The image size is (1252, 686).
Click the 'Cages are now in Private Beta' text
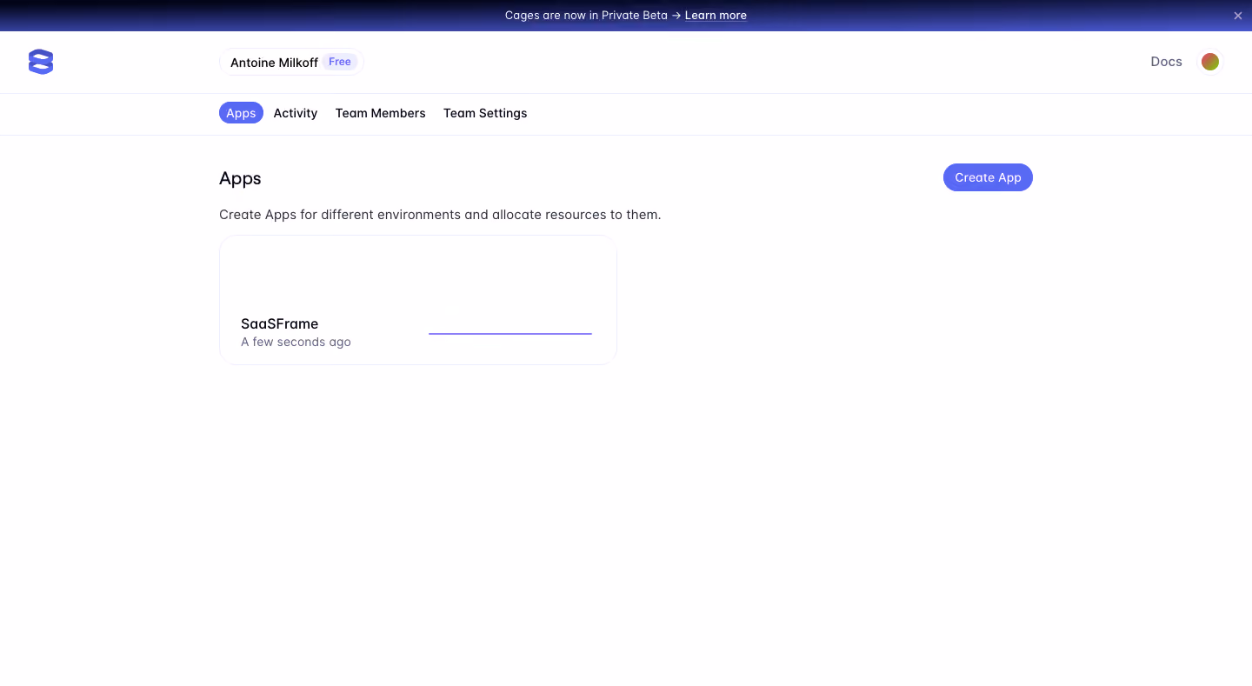(x=587, y=16)
